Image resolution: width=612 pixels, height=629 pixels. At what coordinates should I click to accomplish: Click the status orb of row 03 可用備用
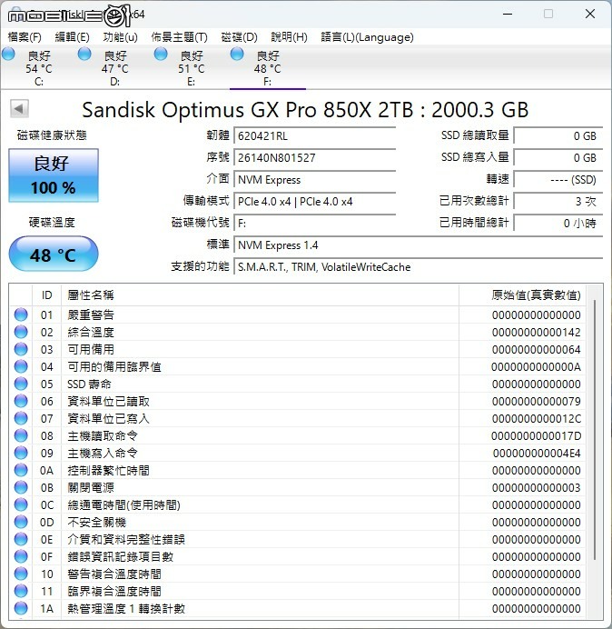[21, 349]
